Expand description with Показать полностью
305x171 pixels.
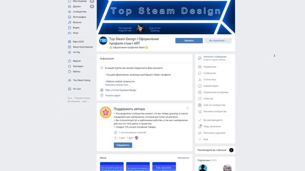point(117,85)
